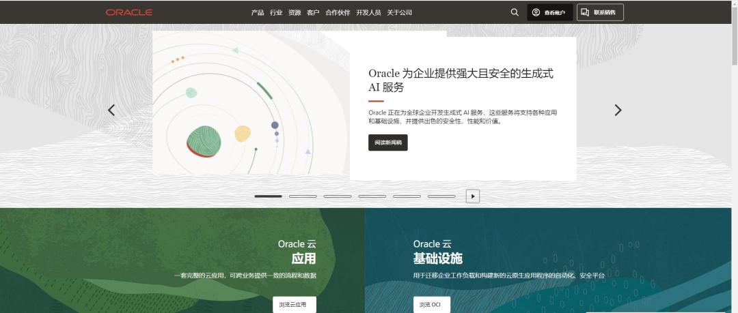Select the fourth carousel slide indicator

(372, 196)
